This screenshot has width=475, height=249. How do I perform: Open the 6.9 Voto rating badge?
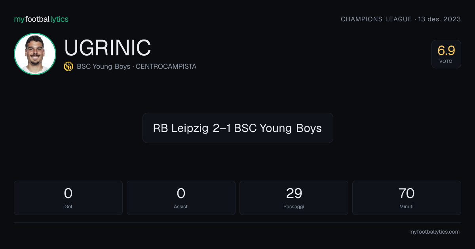(446, 54)
